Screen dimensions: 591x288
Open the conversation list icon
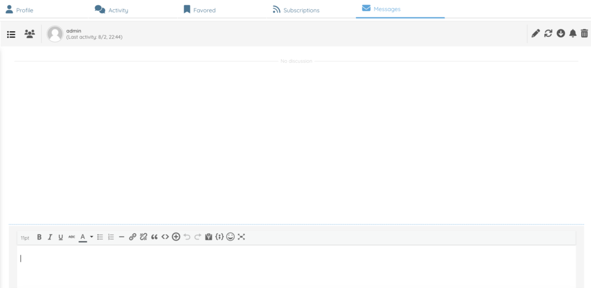[11, 34]
